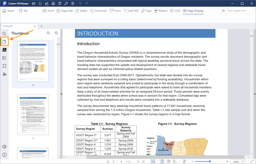
Task: Switch to OCR tab
Action: (x=175, y=11)
